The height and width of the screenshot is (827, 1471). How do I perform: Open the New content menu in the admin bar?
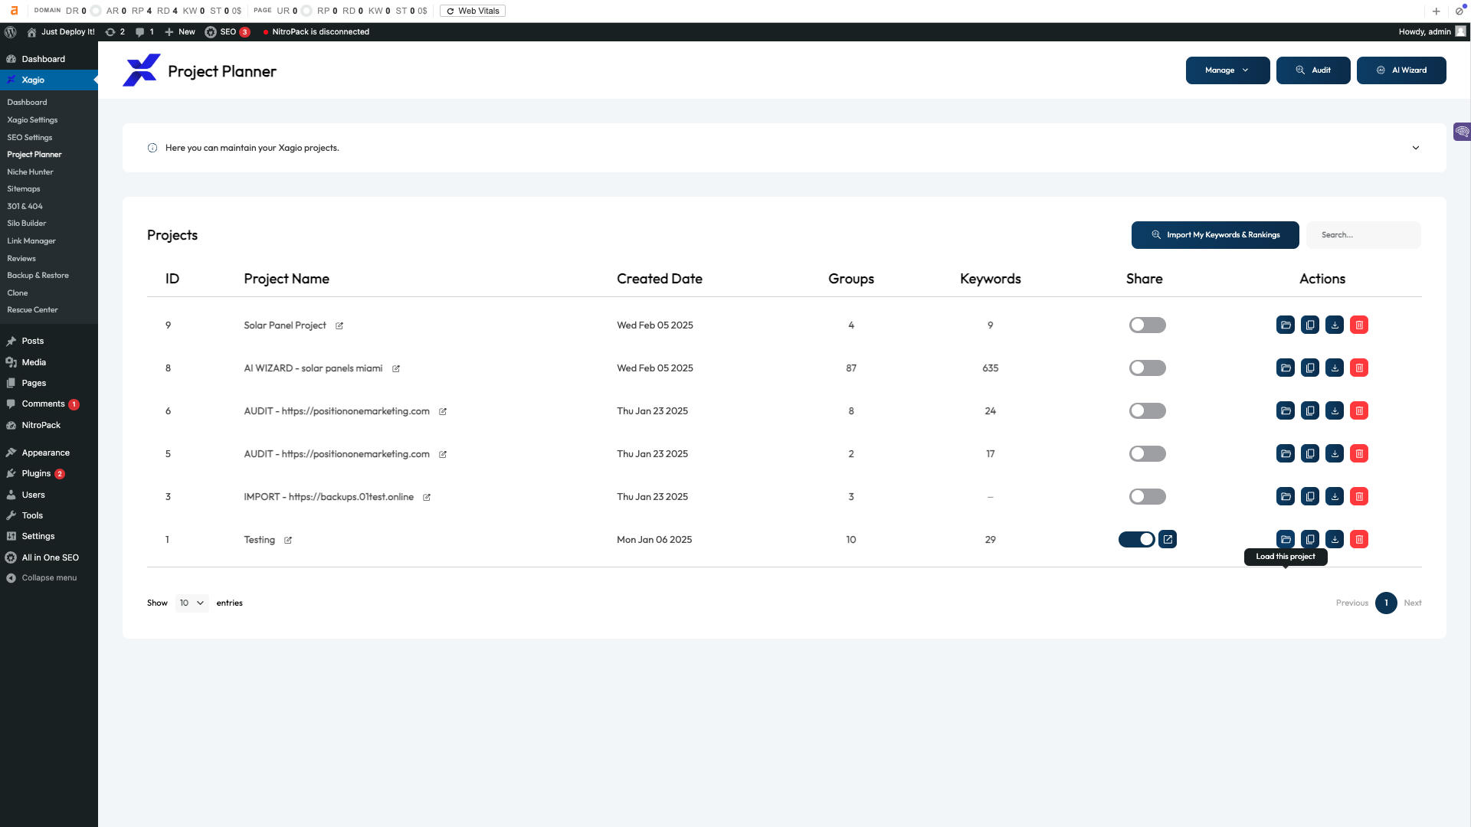tap(180, 32)
